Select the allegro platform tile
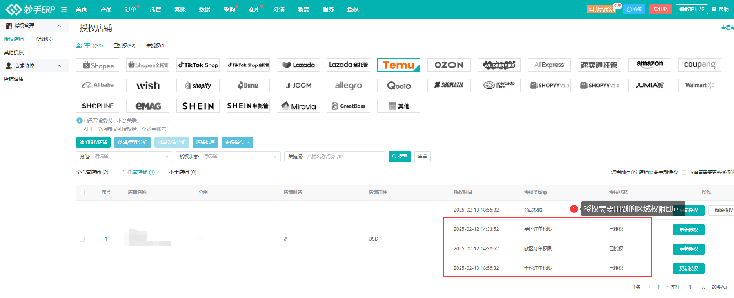Image resolution: width=734 pixels, height=298 pixels. 349,85
